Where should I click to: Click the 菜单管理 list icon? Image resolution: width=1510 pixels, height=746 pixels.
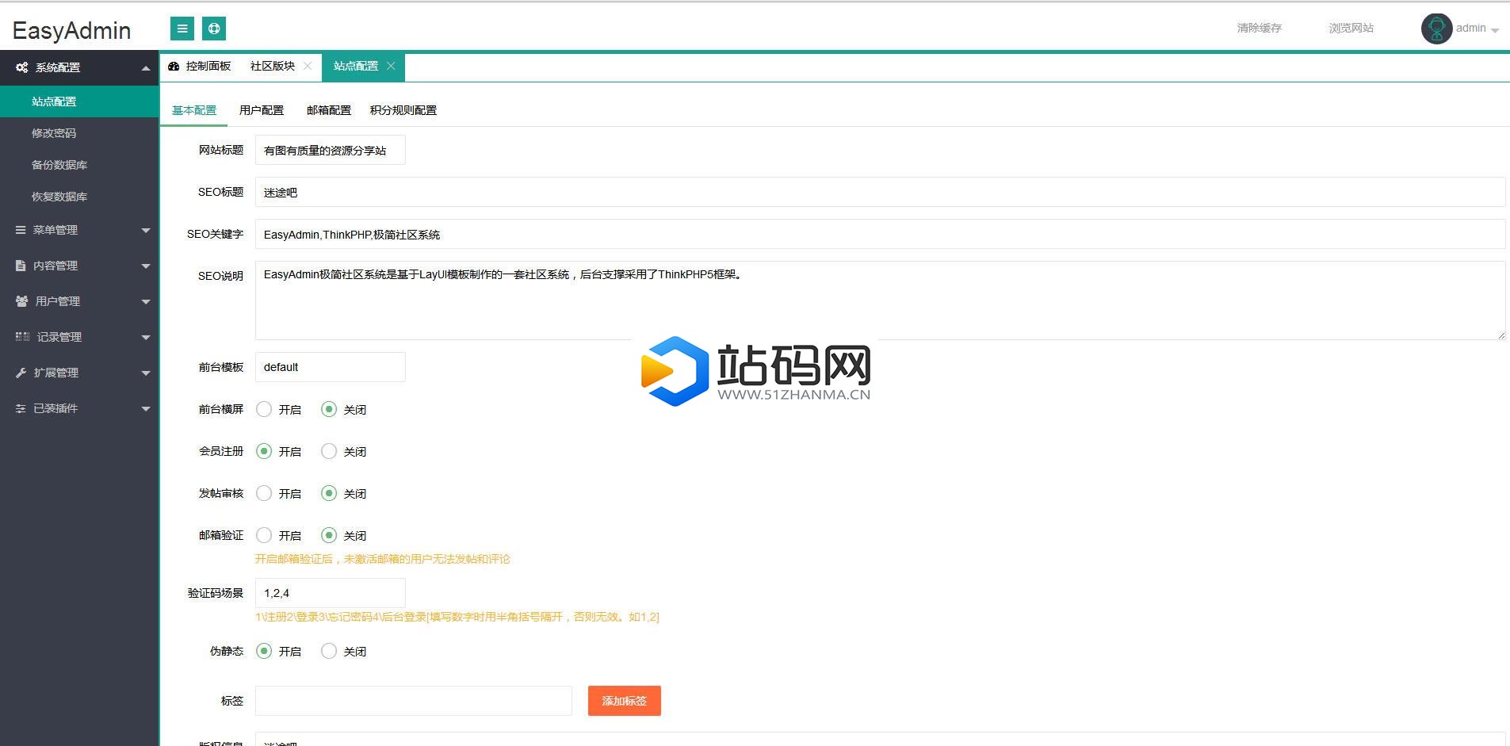21,230
